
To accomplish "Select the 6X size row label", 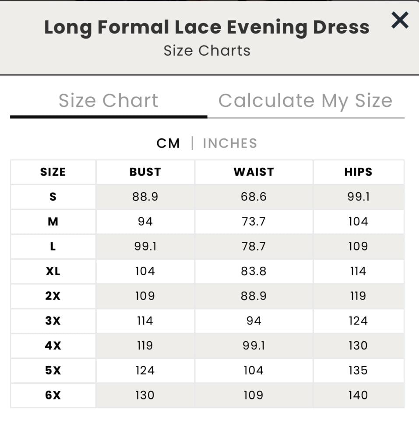I will 53,395.
